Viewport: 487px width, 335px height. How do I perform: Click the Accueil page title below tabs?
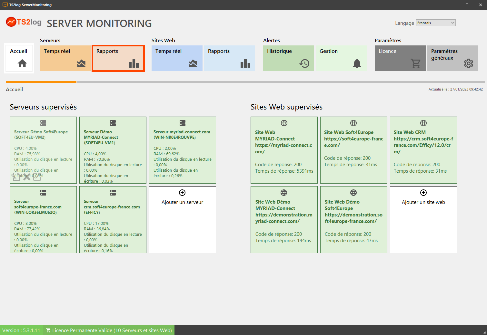(x=14, y=89)
